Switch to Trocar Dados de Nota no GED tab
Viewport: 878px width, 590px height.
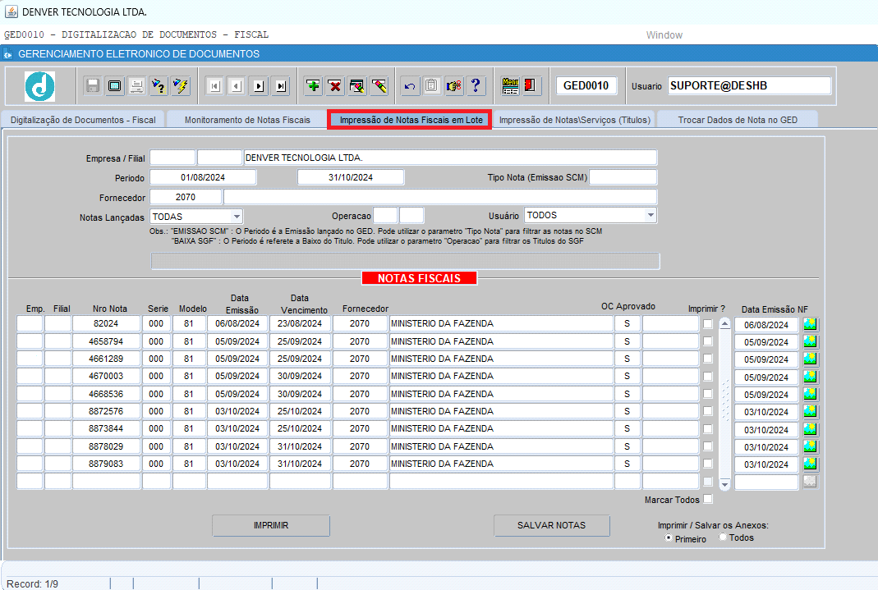(738, 120)
